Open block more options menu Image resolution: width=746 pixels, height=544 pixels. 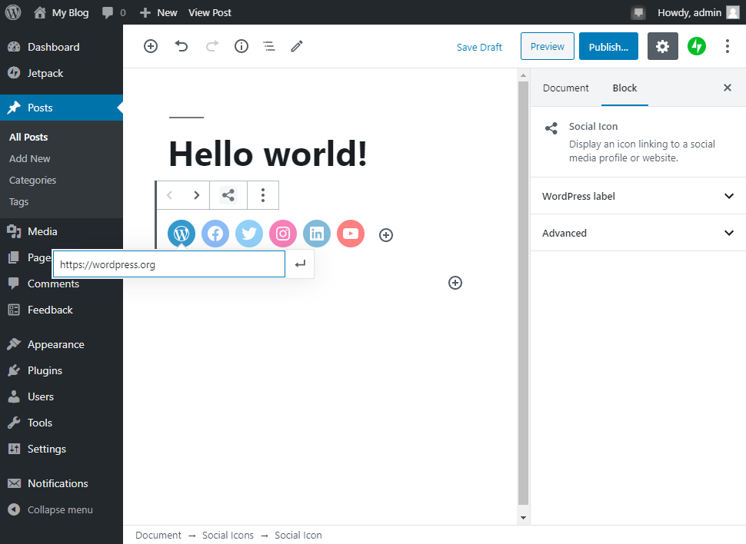tap(263, 195)
